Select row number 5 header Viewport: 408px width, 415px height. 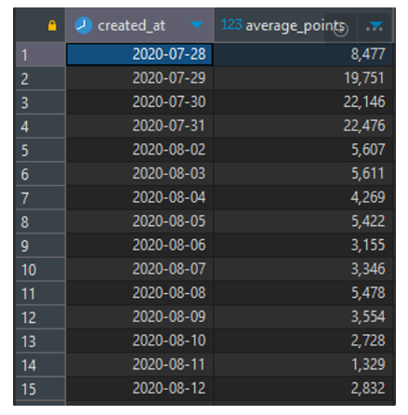tap(41, 150)
